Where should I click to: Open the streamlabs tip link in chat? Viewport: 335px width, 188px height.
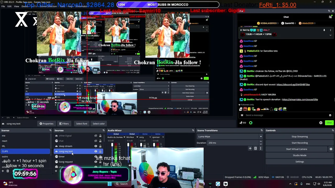point(300,99)
